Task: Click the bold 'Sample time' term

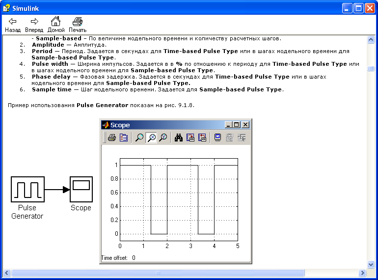Action: 52,89
